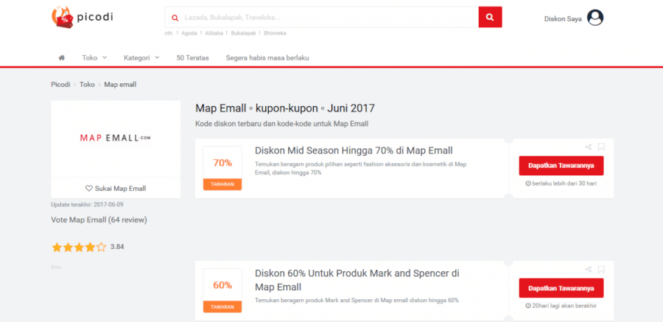The image size is (663, 322).
Task: Click the third rating star
Action: click(x=79, y=247)
